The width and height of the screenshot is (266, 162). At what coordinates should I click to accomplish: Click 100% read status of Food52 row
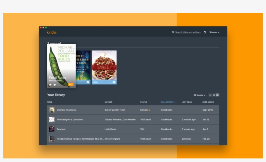pos(145,139)
